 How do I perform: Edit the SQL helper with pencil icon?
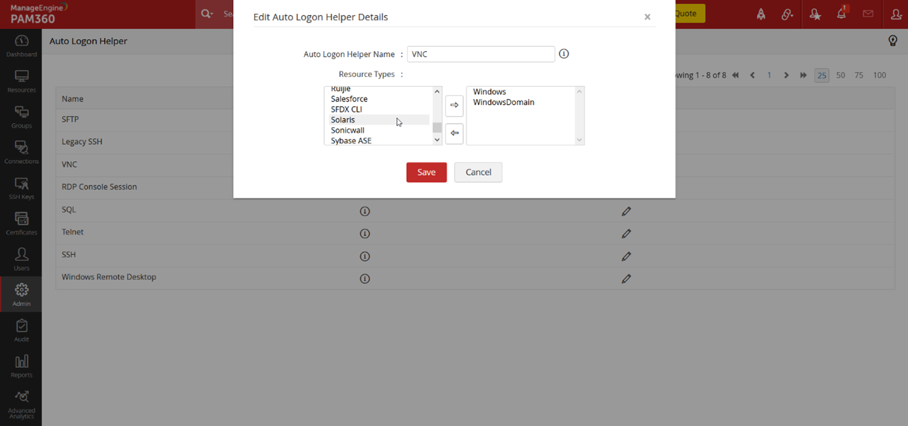626,211
